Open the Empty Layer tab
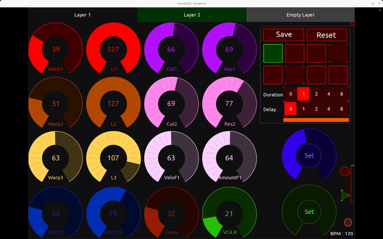The width and height of the screenshot is (383, 239). click(301, 15)
